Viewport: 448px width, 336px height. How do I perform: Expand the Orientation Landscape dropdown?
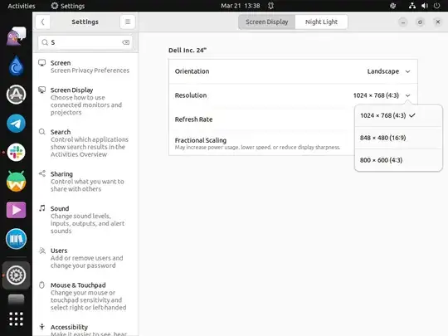388,71
